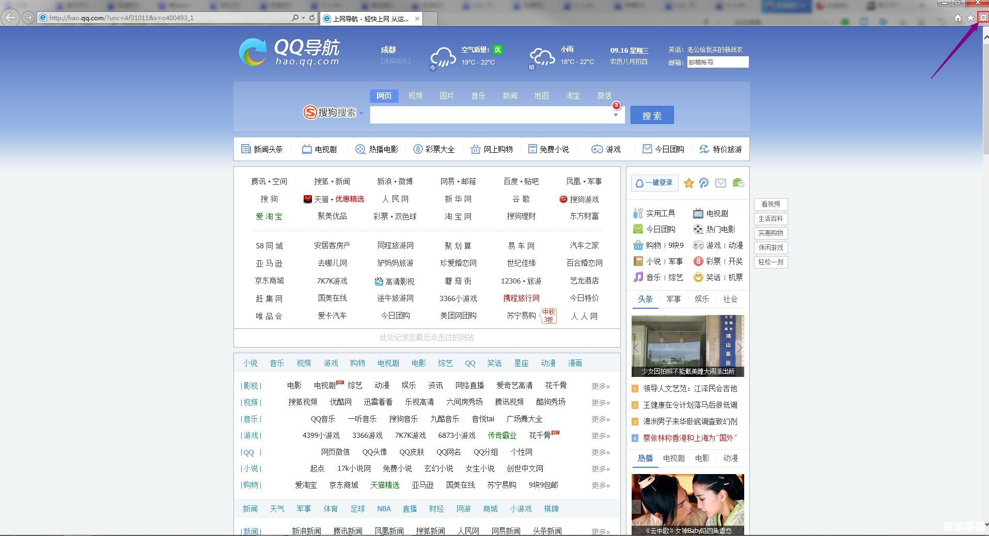Click 选择城市 under 成都
The image size is (989, 536).
[396, 61]
